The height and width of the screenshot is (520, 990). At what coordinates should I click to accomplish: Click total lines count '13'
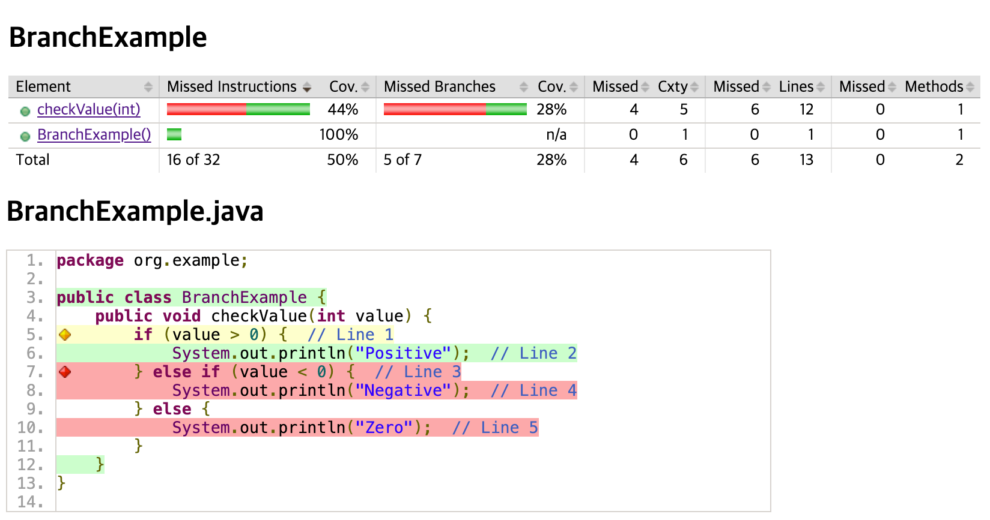coord(806,160)
